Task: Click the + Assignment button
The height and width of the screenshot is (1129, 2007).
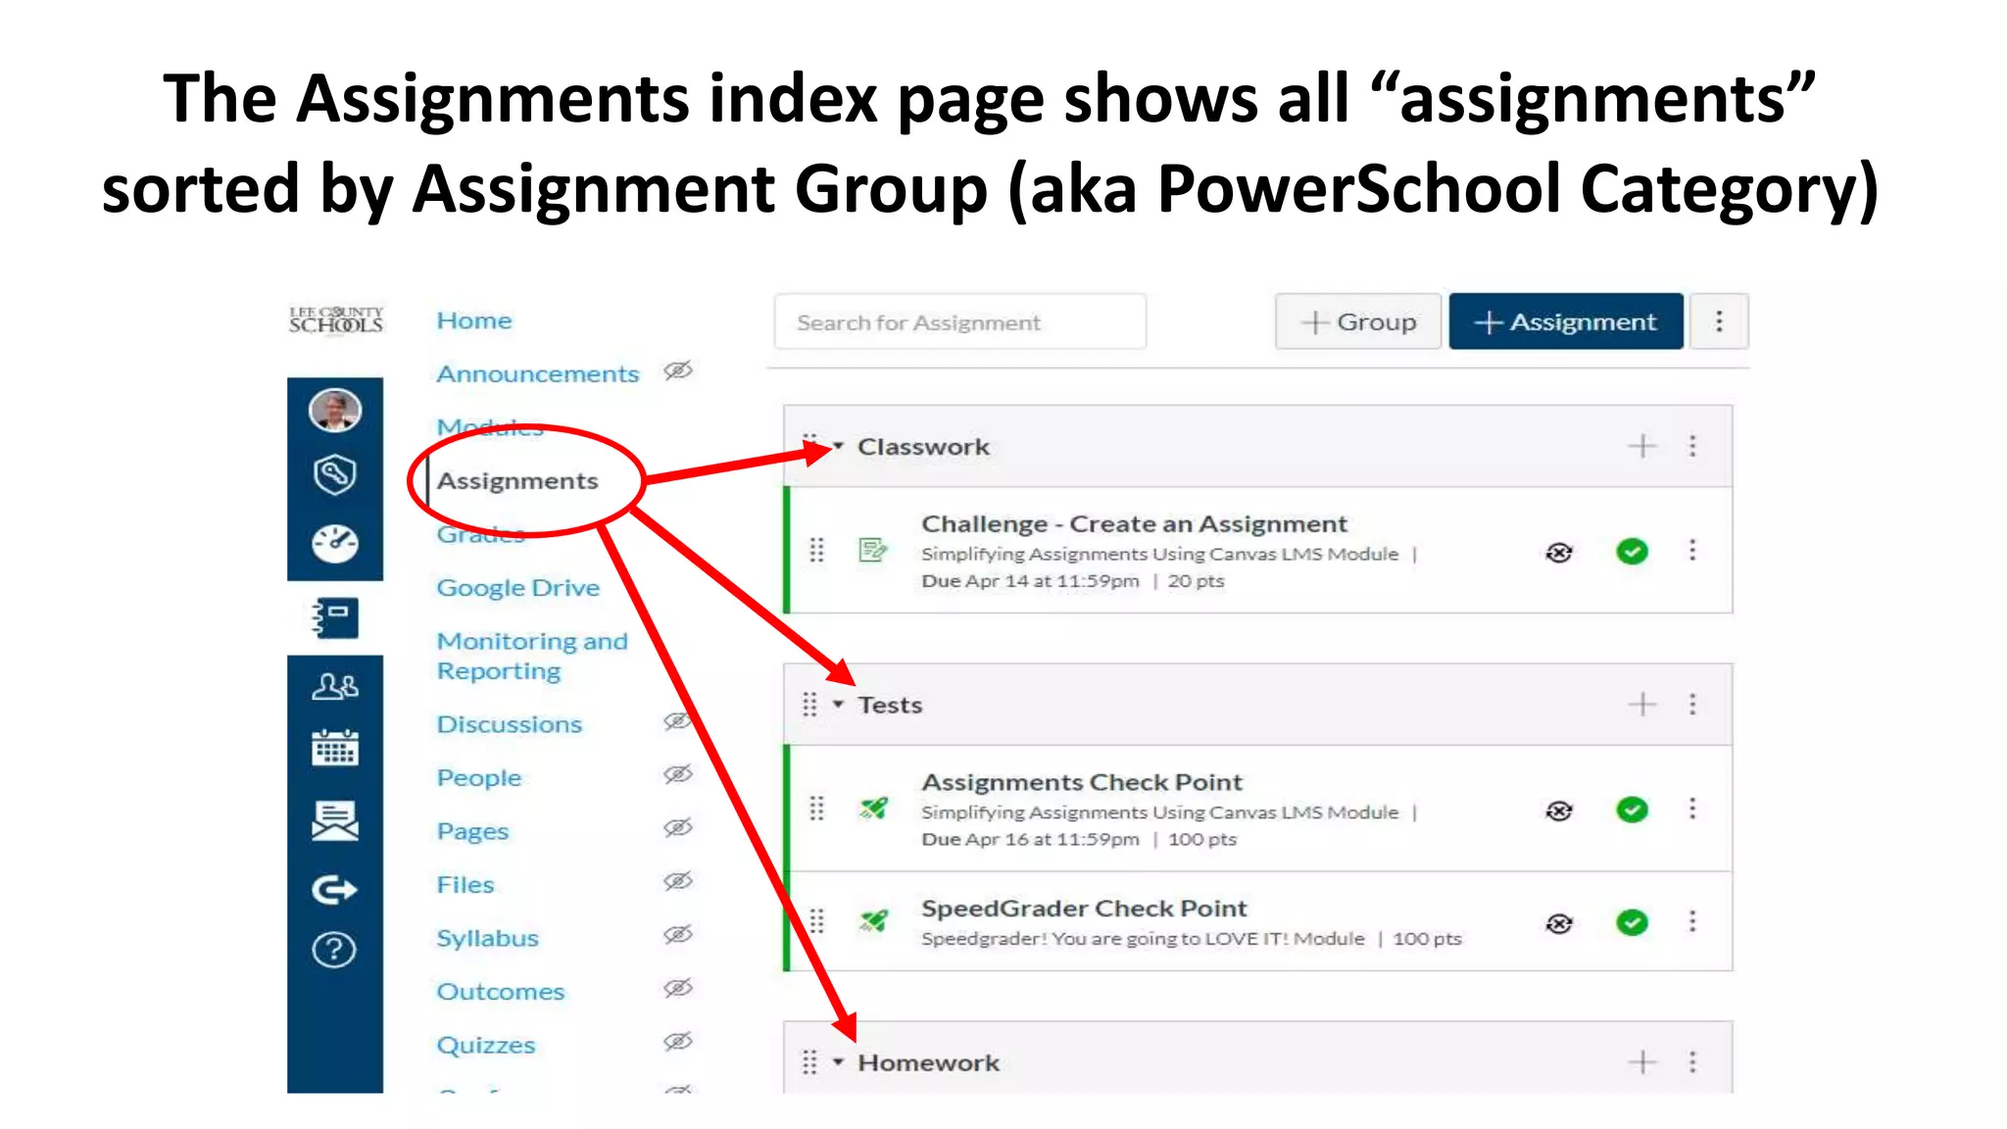Action: pyautogui.click(x=1565, y=321)
